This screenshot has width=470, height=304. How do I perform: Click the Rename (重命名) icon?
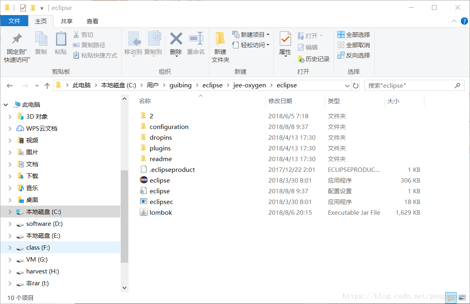click(x=196, y=39)
